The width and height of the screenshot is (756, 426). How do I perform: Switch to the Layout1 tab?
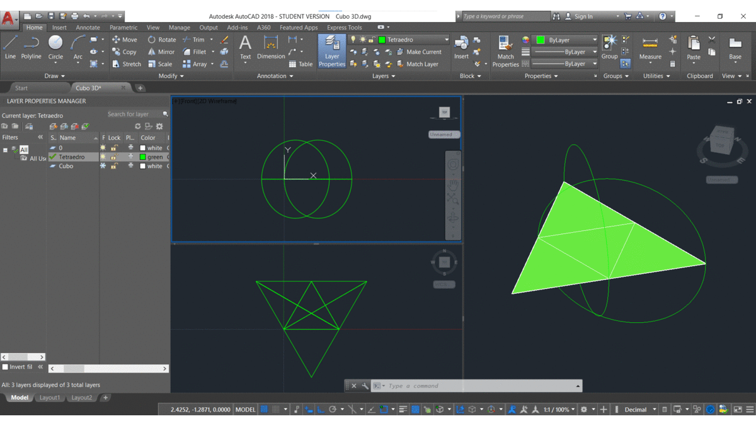50,398
